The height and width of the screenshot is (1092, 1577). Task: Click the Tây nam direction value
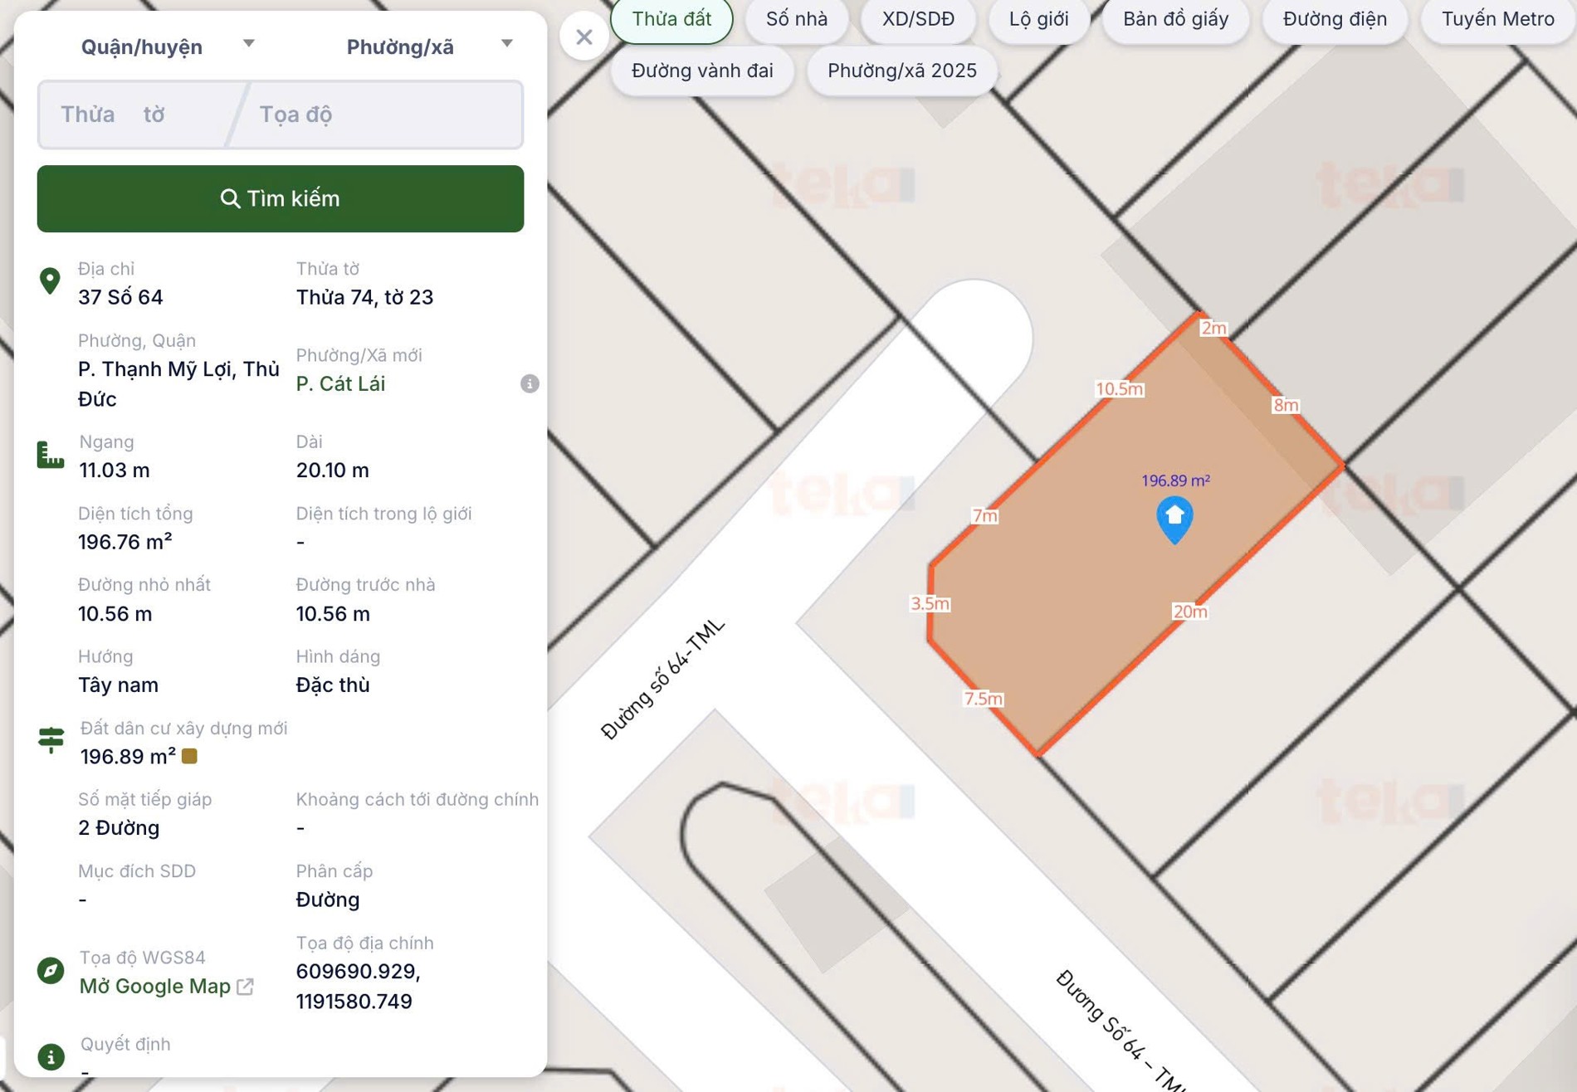point(118,685)
